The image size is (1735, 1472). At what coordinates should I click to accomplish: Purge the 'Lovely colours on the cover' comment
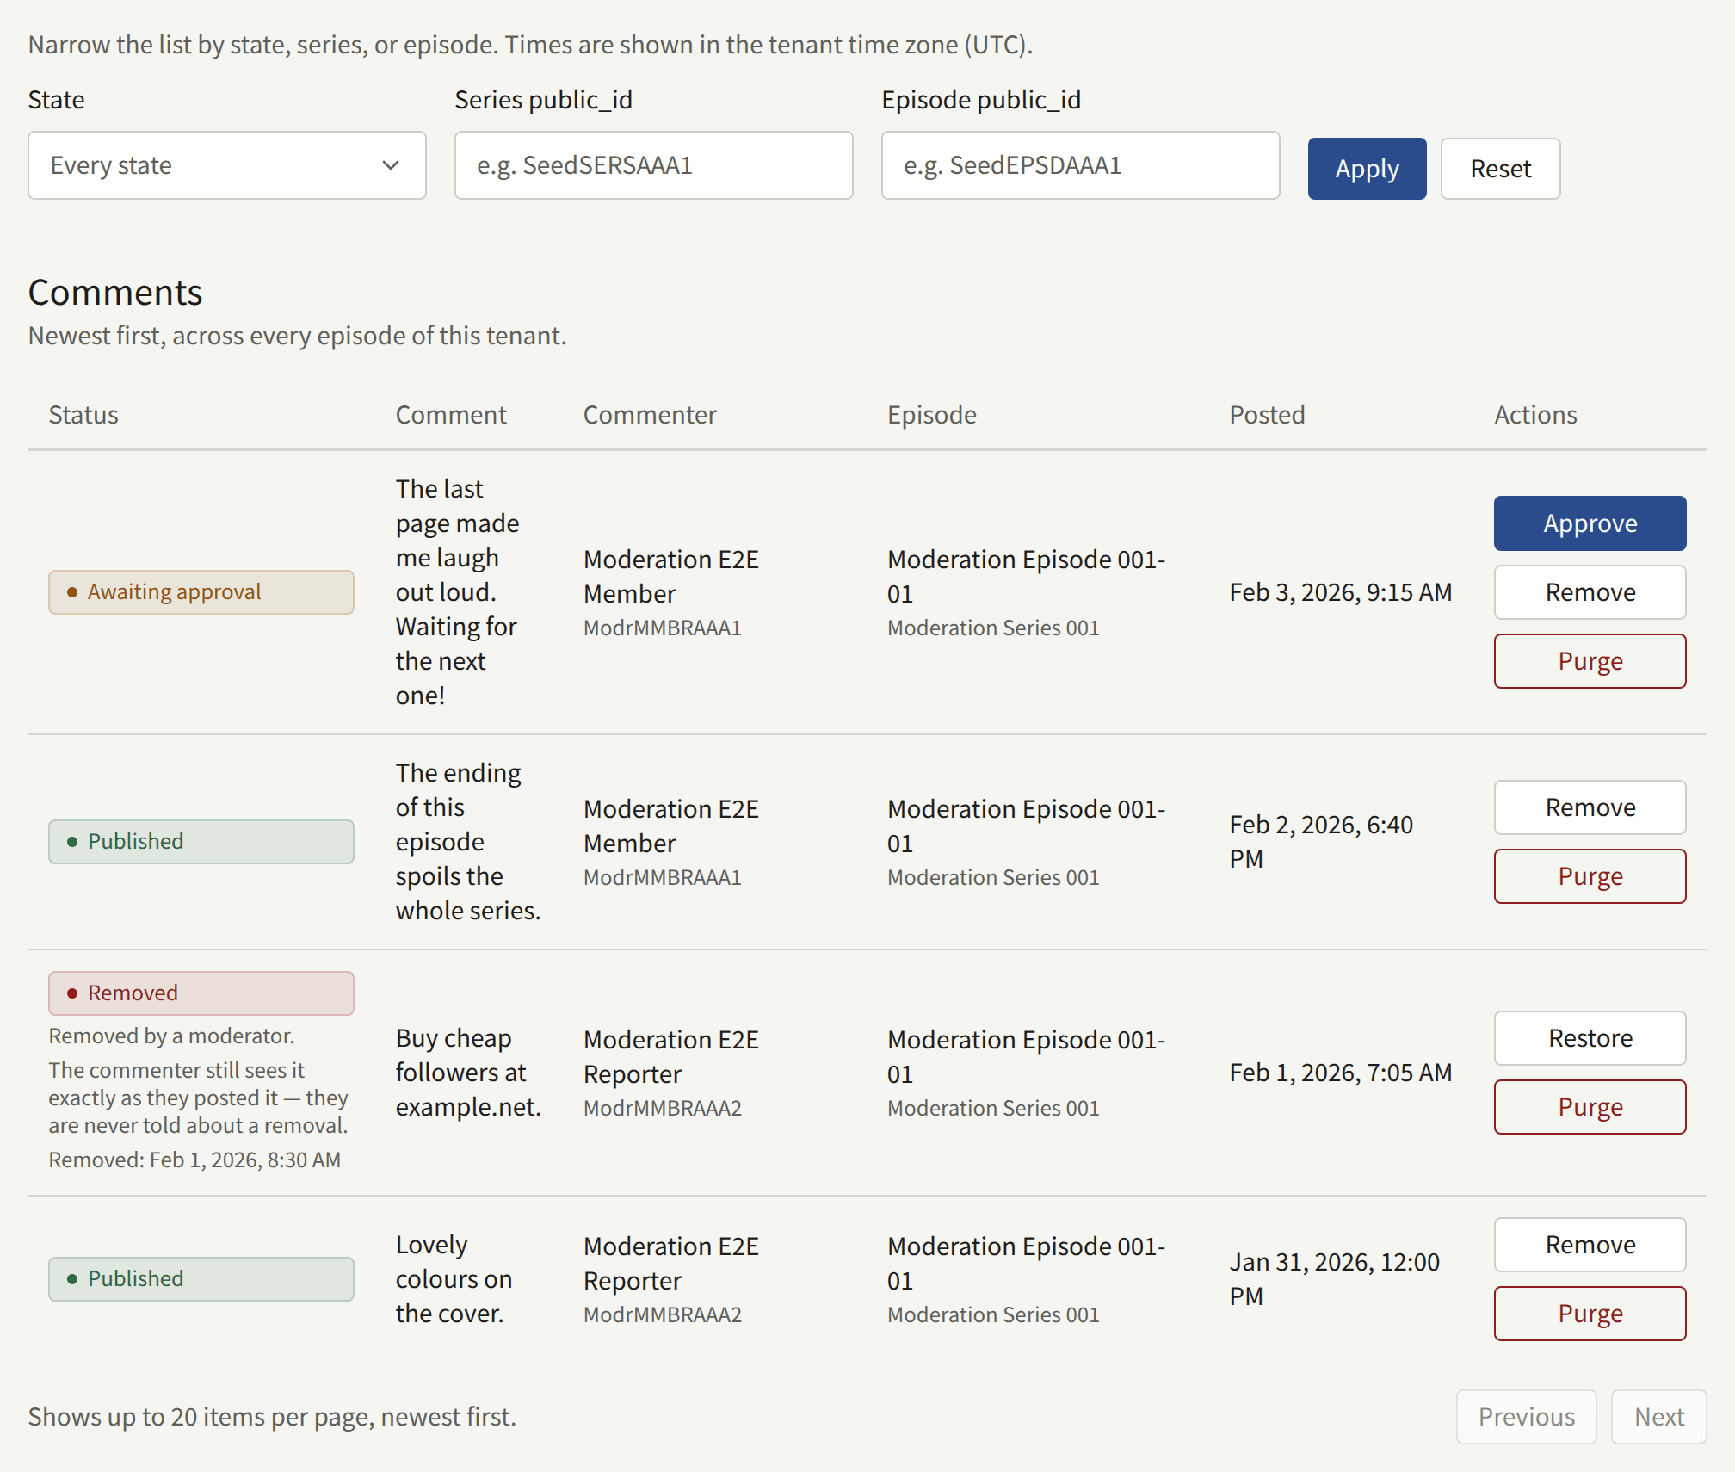1590,1314
